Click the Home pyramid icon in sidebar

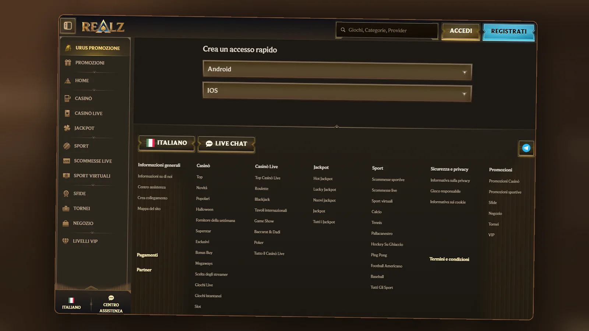coord(67,81)
